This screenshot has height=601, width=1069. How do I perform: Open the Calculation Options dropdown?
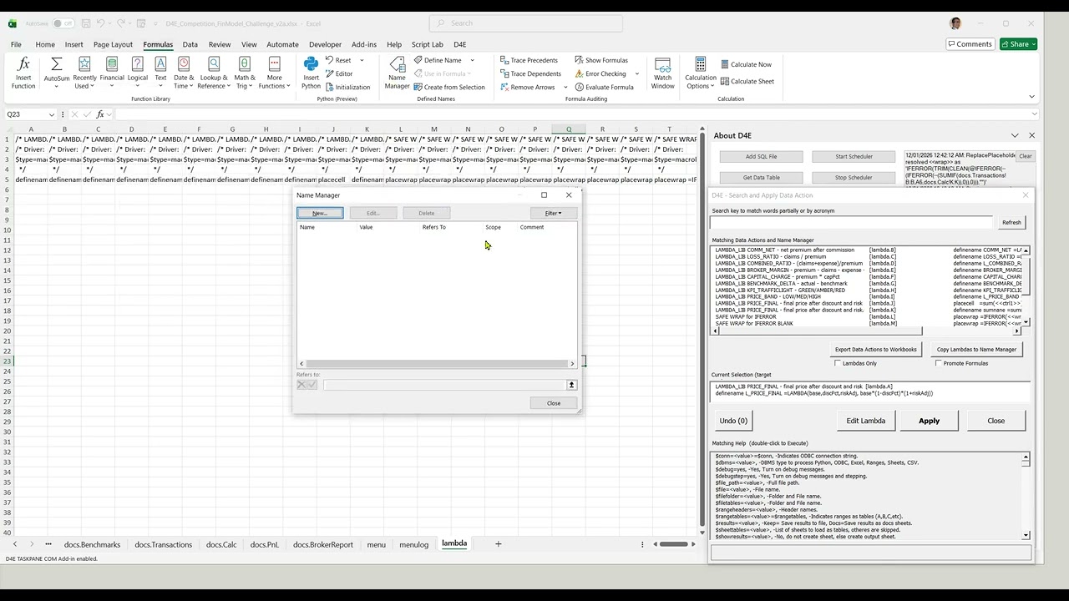700,73
